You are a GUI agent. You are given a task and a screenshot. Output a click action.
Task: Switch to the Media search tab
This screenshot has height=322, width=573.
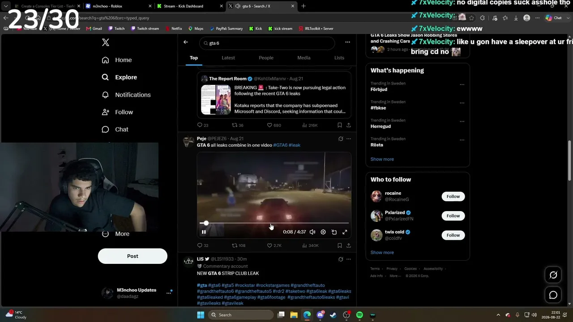(304, 58)
